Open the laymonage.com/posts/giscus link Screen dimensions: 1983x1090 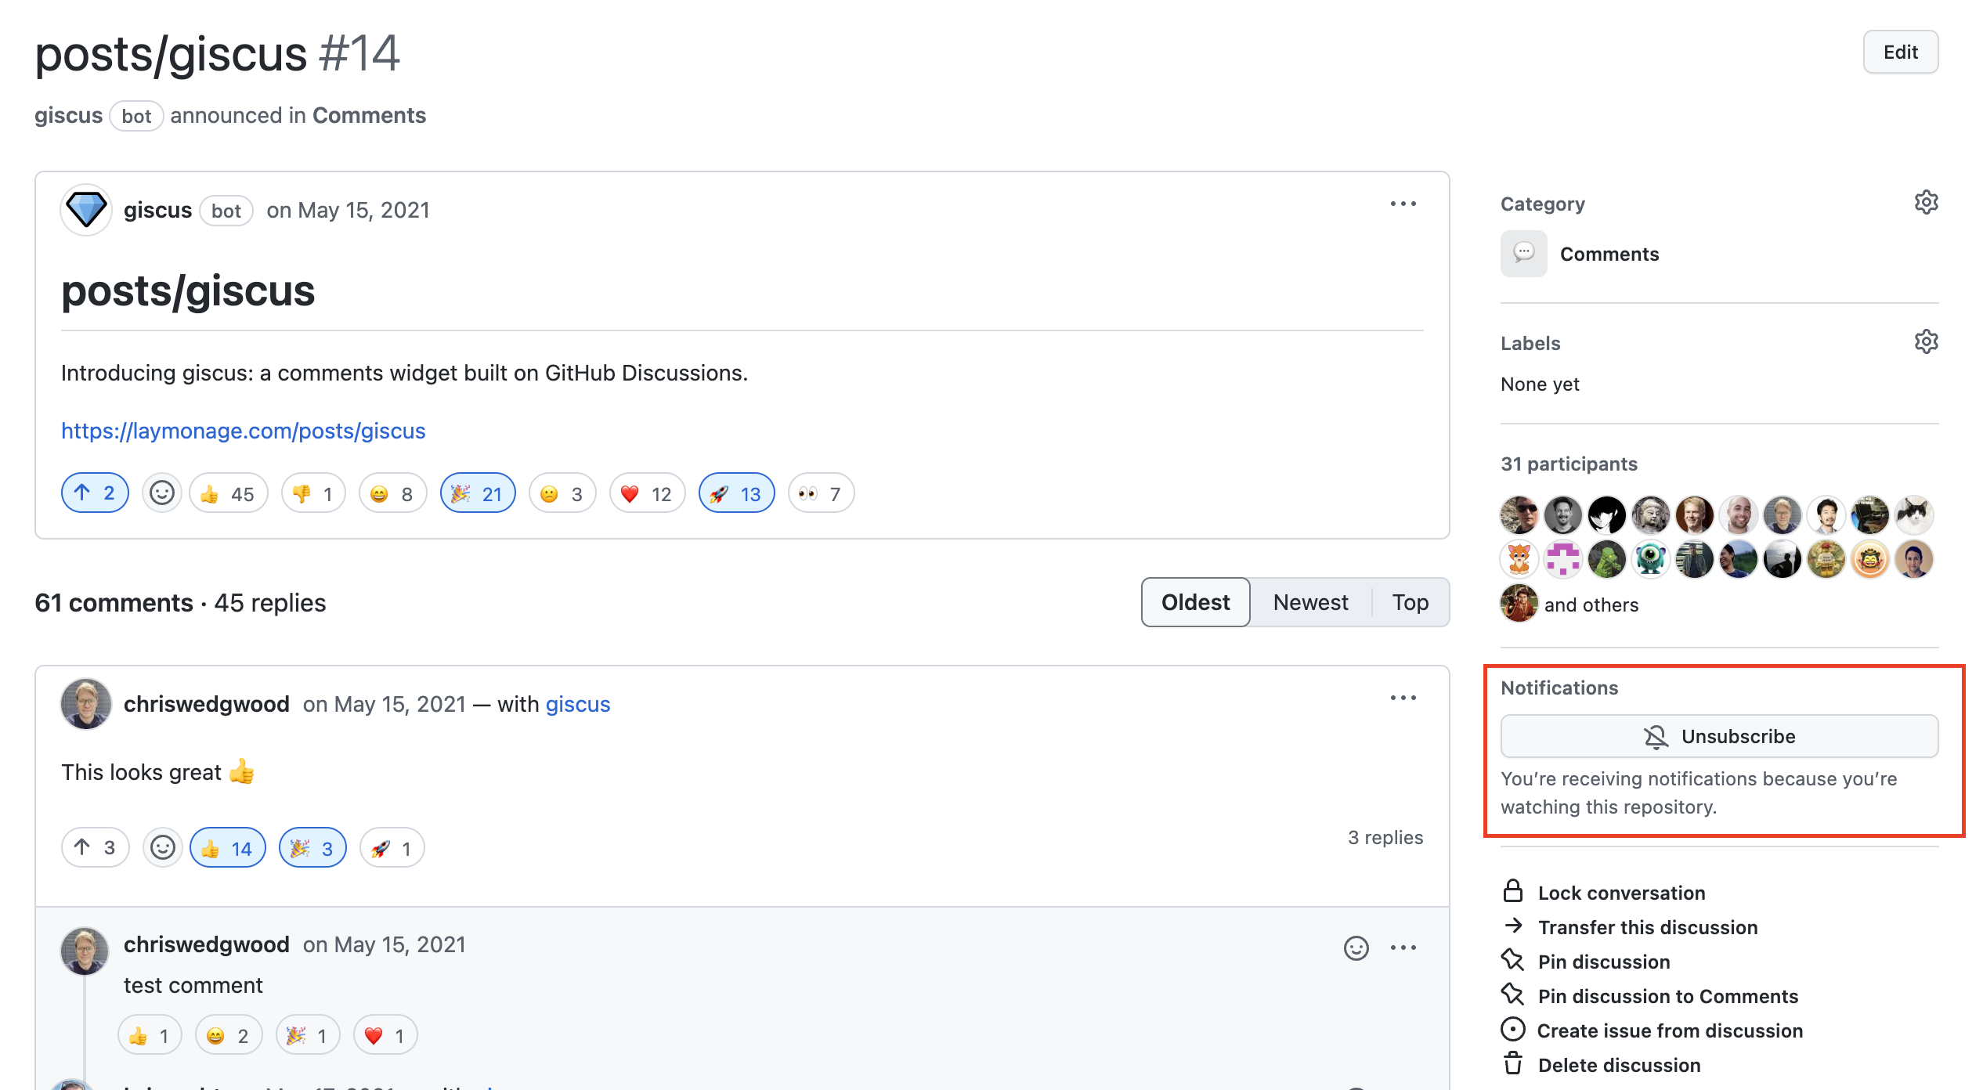(243, 431)
